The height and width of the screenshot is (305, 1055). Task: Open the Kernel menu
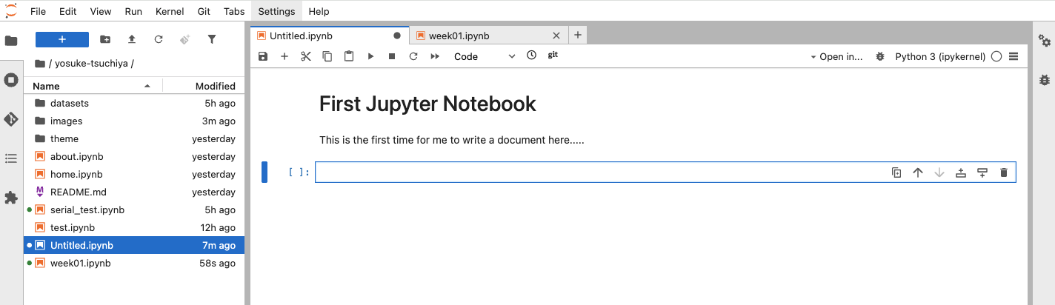click(x=170, y=11)
